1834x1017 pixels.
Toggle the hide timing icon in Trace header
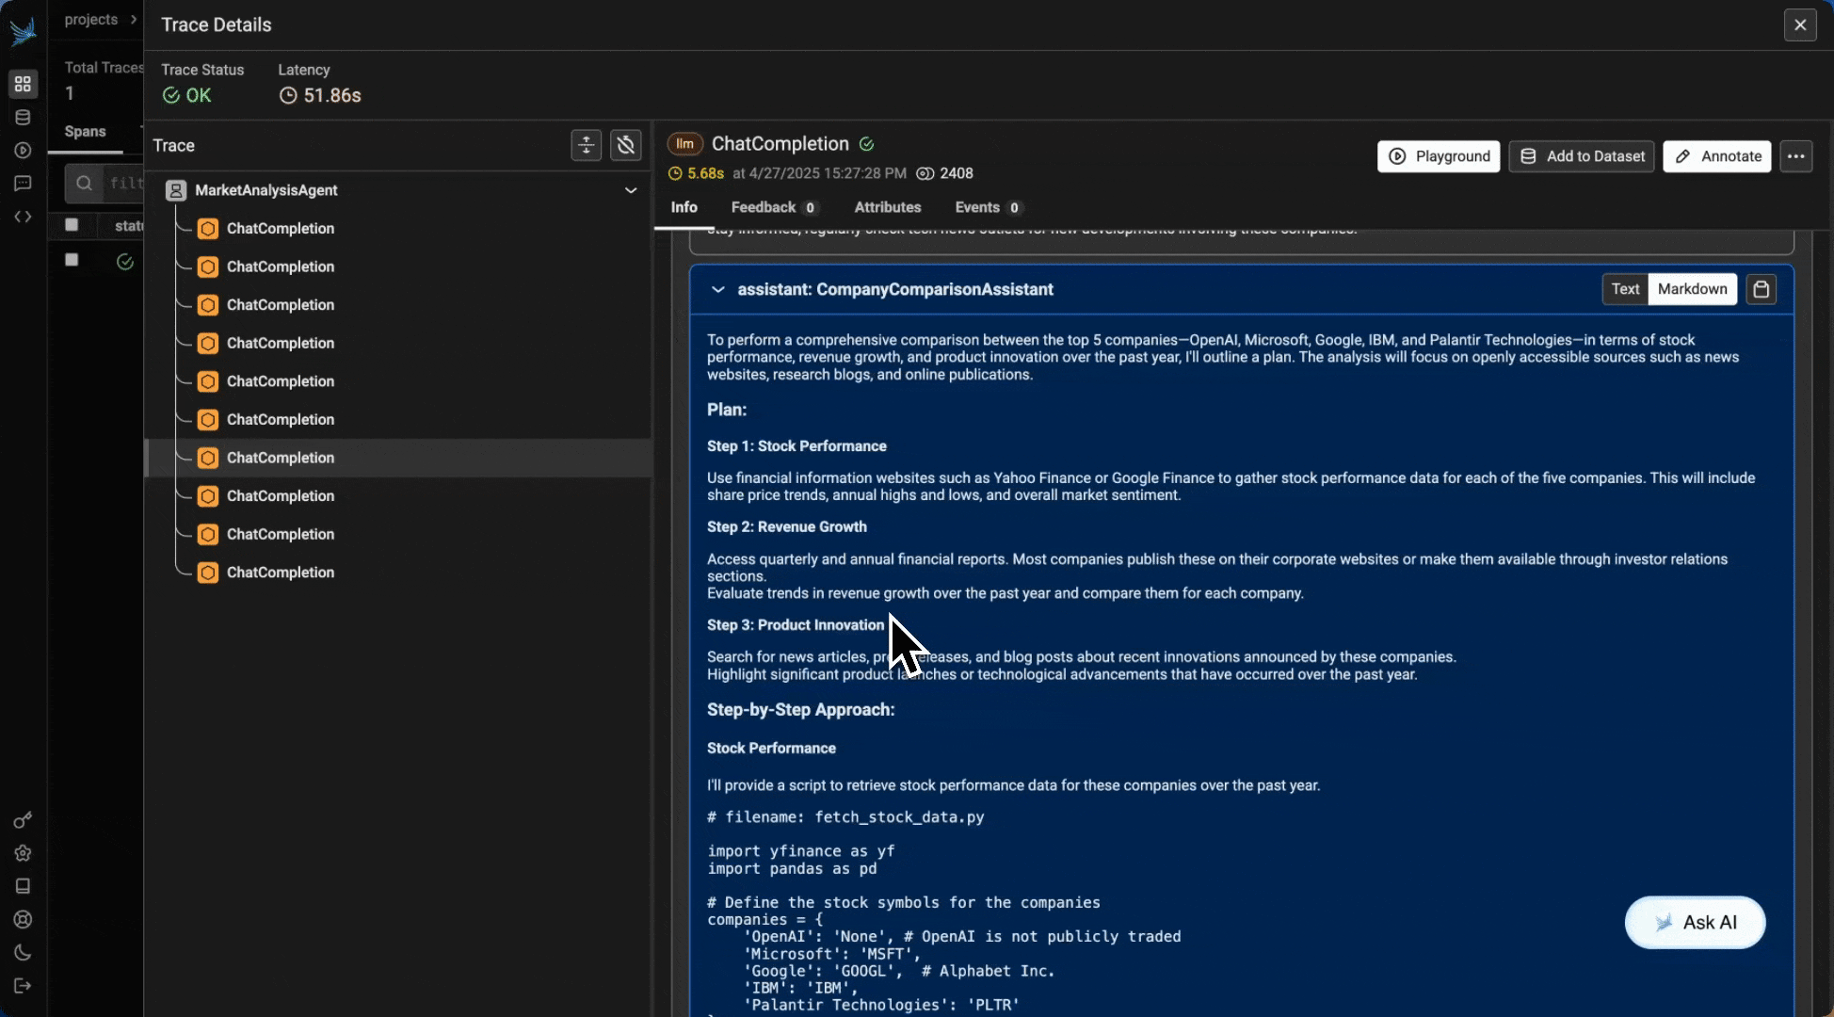point(626,145)
